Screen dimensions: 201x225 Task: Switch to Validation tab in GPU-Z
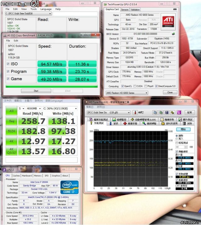(135, 10)
